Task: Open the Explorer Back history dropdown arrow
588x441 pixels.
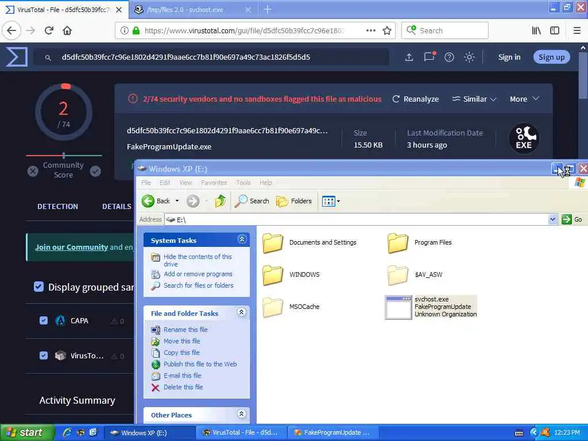Action: [x=177, y=201]
